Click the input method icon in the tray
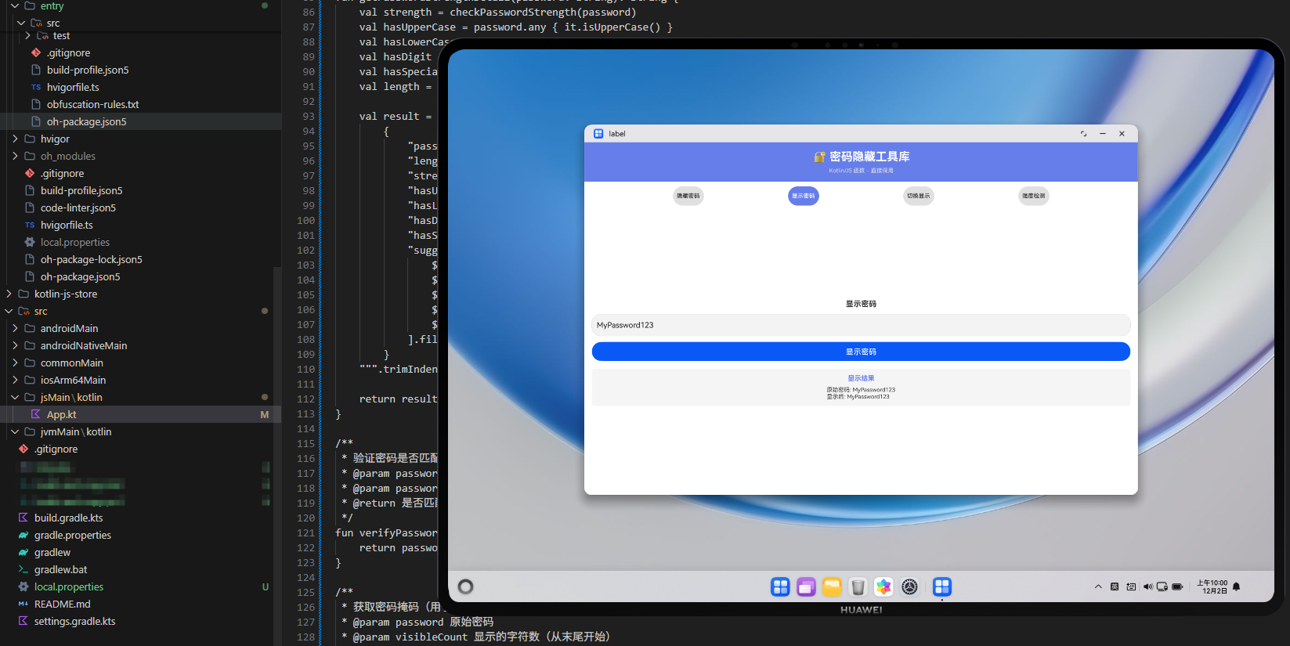1290x646 pixels. pos(1115,586)
